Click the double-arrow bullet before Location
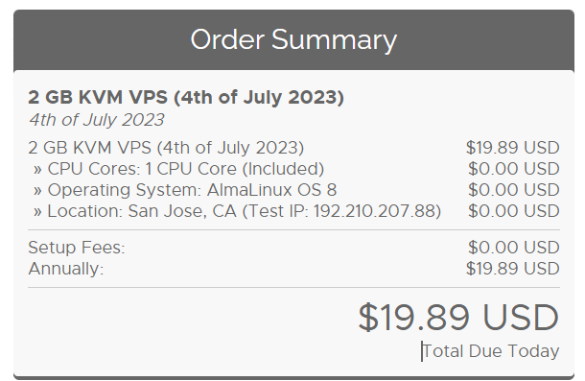Viewport: 585px width, 381px height. (x=37, y=212)
